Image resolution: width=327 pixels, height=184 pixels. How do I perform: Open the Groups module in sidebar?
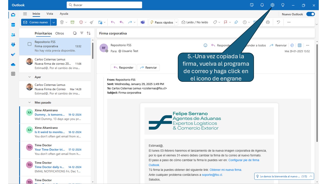click(x=13, y=44)
